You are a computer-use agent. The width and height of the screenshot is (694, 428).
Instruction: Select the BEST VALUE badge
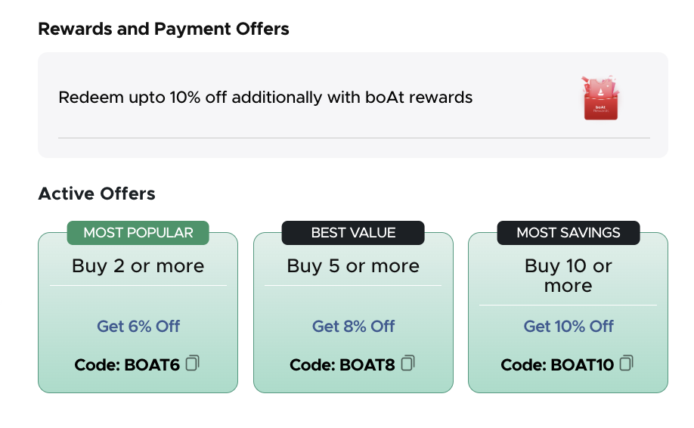click(x=353, y=233)
